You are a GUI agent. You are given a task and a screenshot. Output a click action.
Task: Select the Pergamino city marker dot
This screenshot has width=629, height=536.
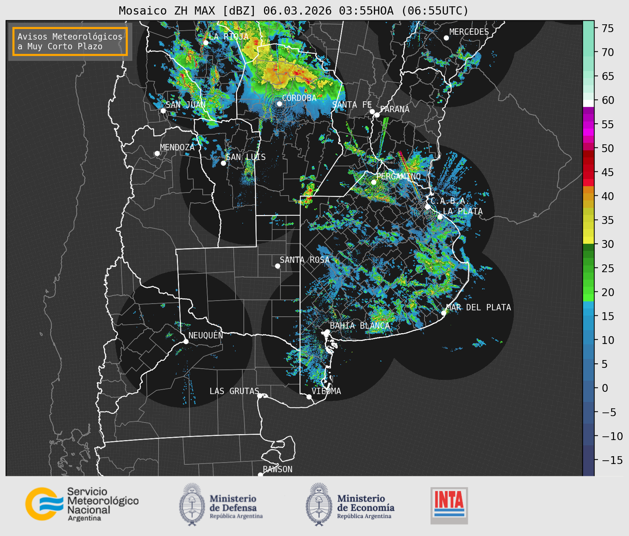tap(374, 182)
